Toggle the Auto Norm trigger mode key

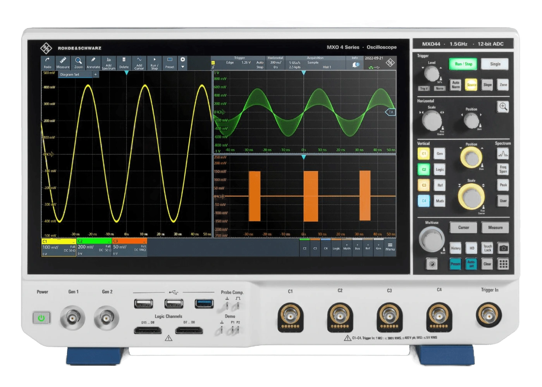click(x=456, y=85)
